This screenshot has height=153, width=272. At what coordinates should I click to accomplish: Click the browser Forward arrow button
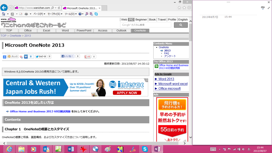click(x=11, y=8)
